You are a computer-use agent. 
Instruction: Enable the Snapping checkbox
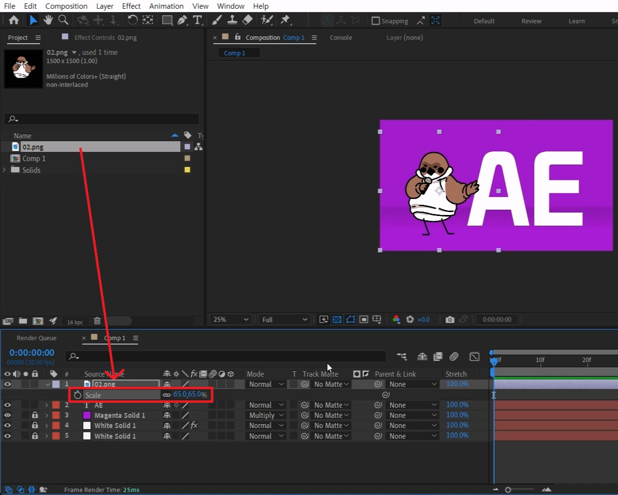pos(376,21)
